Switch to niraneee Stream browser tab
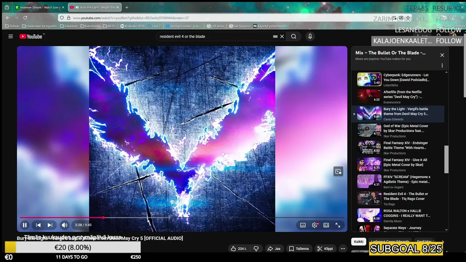Screen dimensions: 466x262 (x=39, y=7)
